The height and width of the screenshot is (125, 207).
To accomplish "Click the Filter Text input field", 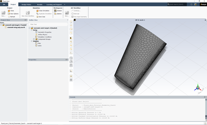I will pyautogui.click(x=48, y=24).
